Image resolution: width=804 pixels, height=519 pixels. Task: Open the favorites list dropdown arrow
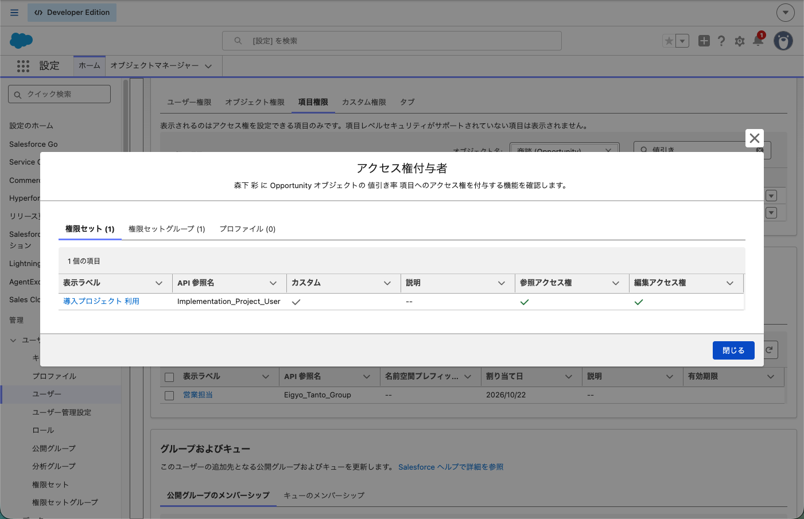click(682, 41)
